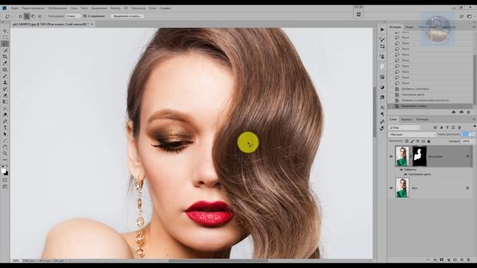Open the Фильтр menu
Screen dimensions: 477x268
click(115, 8)
